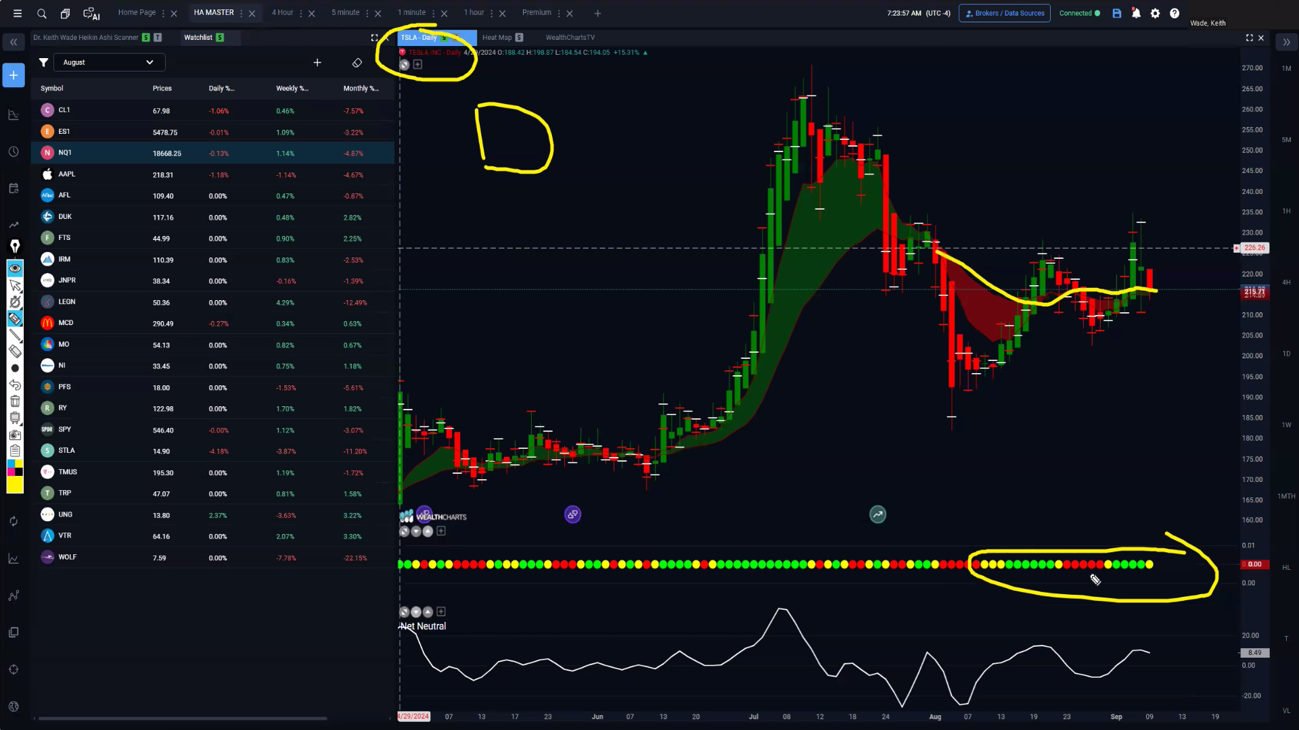The height and width of the screenshot is (730, 1299).
Task: Open the hamburger main menu
Action: 18,13
